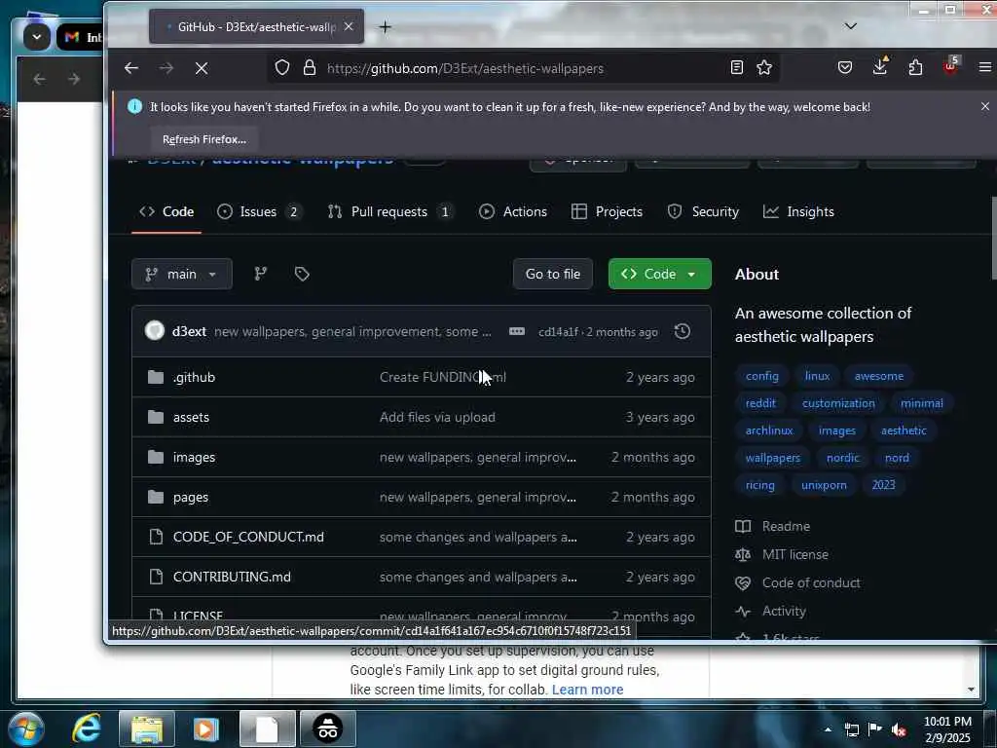Open the Pocket save icon
The height and width of the screenshot is (748, 997).
click(845, 67)
